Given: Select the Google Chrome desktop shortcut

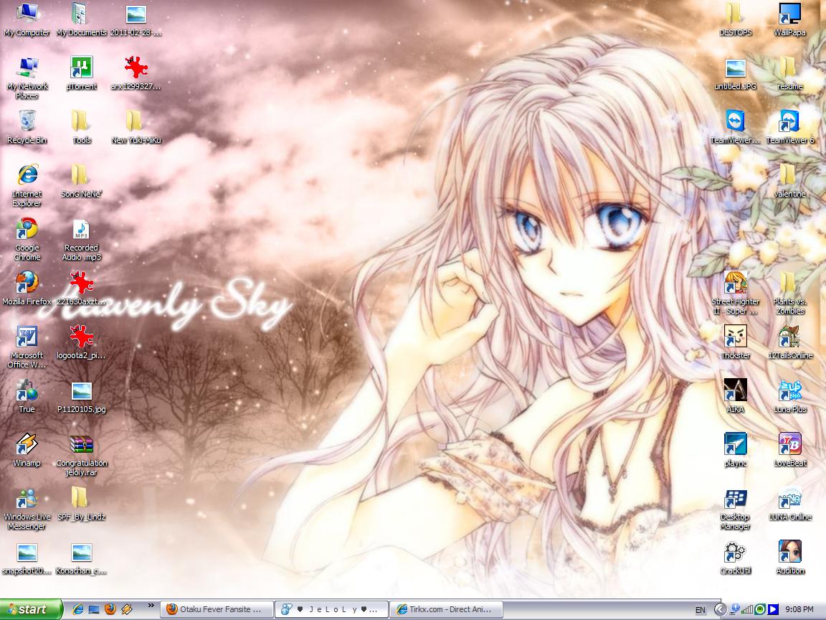Looking at the screenshot, I should (x=27, y=240).
